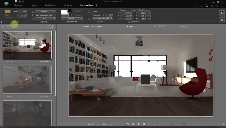
Task: Click the info 'i' icon below viewport
Action: 154,124
